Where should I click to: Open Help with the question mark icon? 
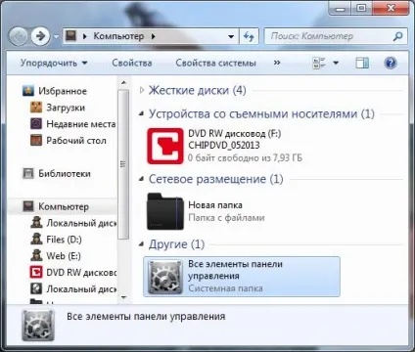click(x=391, y=63)
